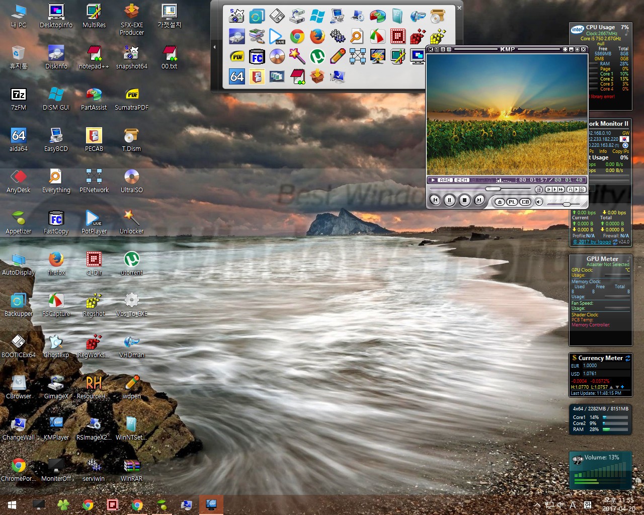Screen dimensions: 644x515
Task: Set A repeat point in KMPlayer
Action: click(x=571, y=190)
